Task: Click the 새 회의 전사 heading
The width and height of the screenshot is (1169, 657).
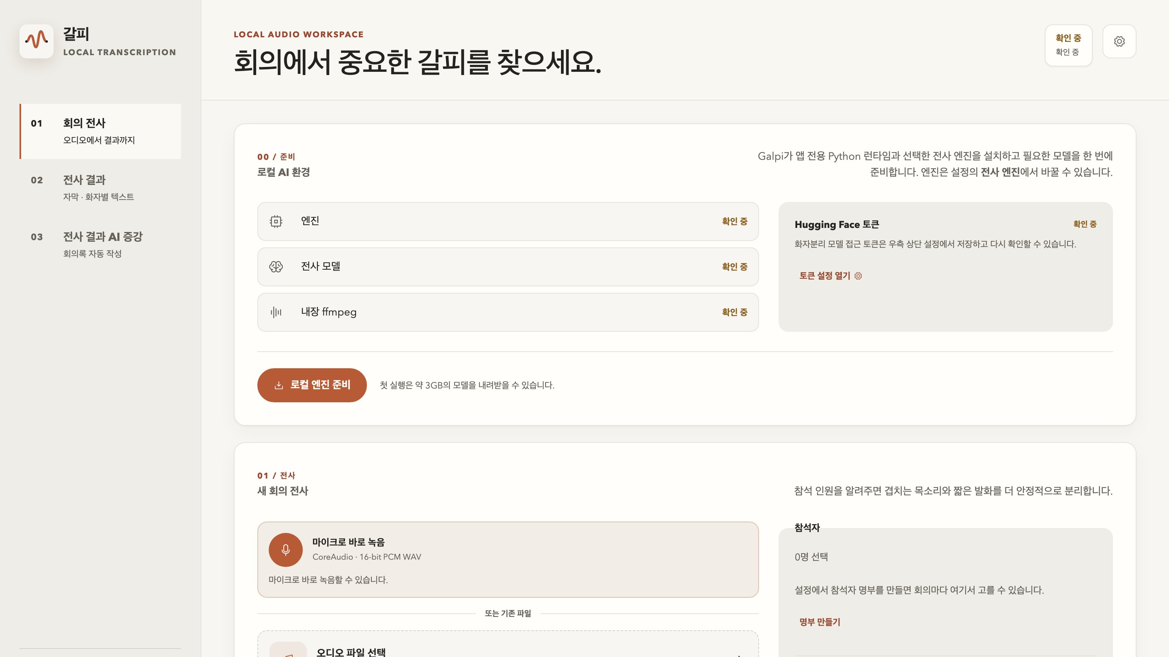Action: [283, 491]
